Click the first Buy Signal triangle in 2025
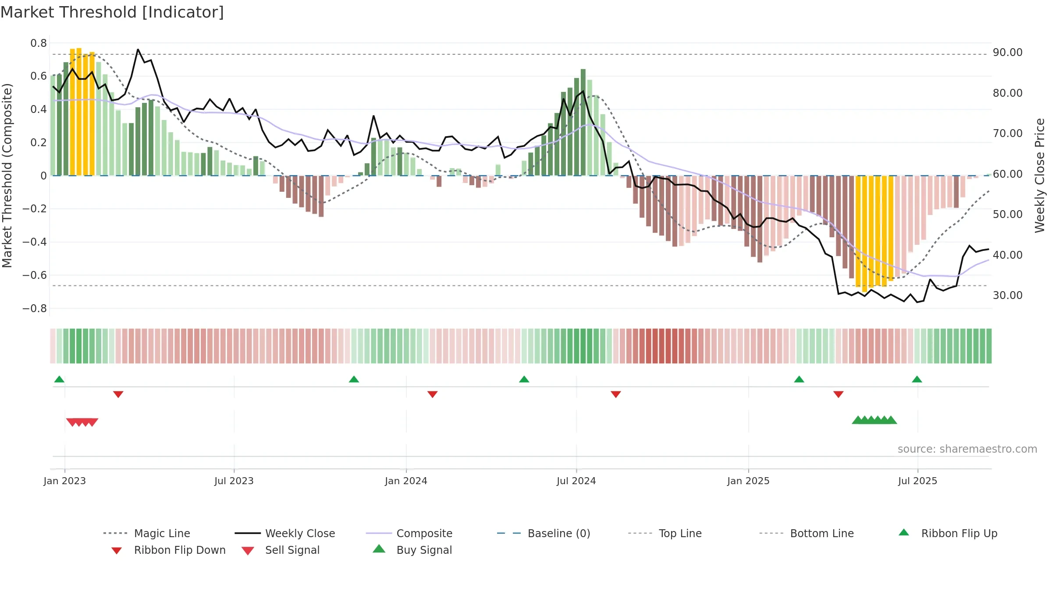The image size is (1052, 591). [858, 420]
